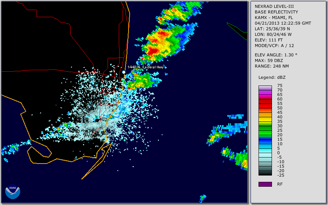Click the NOAA logo icon
Viewport: 328px width, 205px height.
tap(13, 192)
